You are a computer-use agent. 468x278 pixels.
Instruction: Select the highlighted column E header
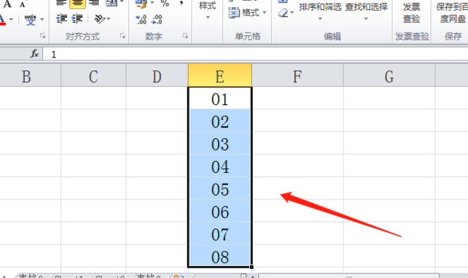point(220,76)
